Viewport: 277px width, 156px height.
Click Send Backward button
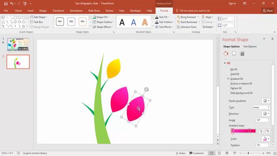[x=187, y=22]
